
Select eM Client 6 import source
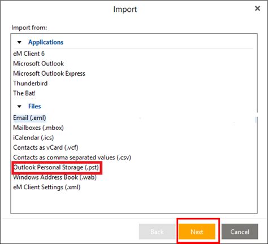29,54
